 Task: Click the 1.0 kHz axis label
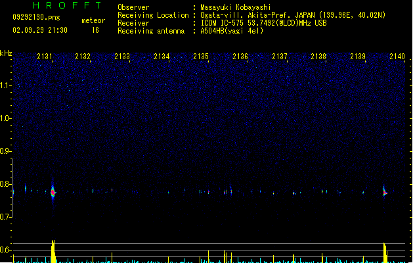(x=5, y=118)
